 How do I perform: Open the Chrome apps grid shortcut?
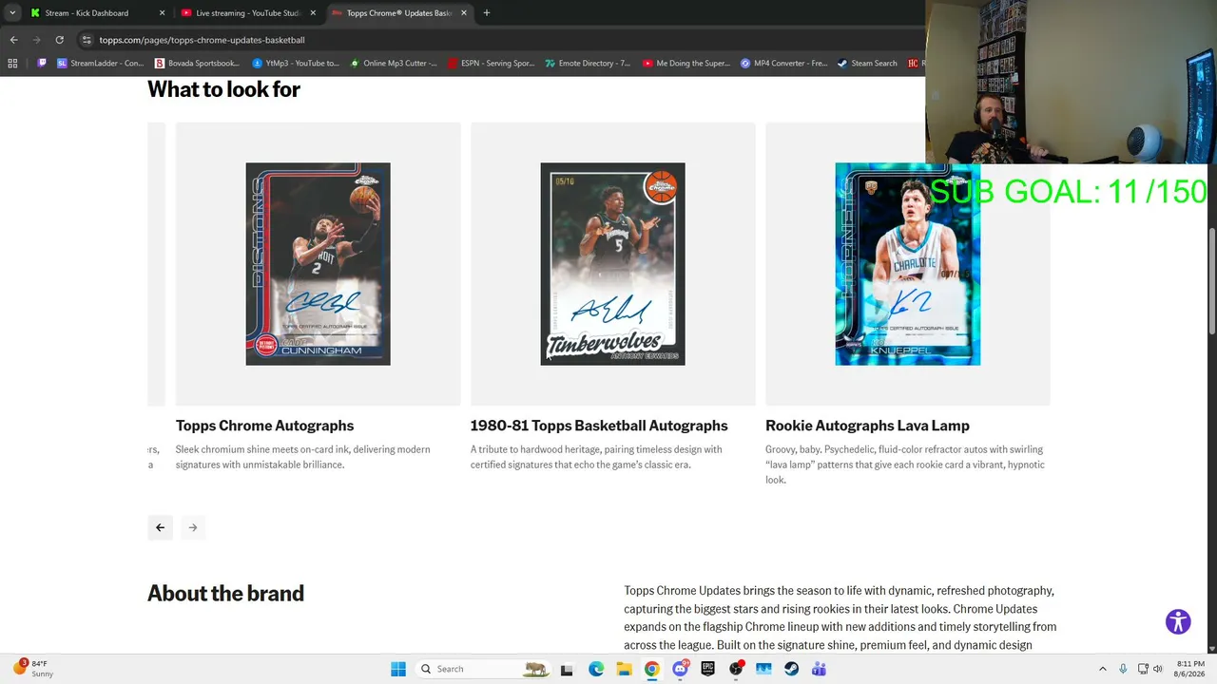[x=12, y=64]
